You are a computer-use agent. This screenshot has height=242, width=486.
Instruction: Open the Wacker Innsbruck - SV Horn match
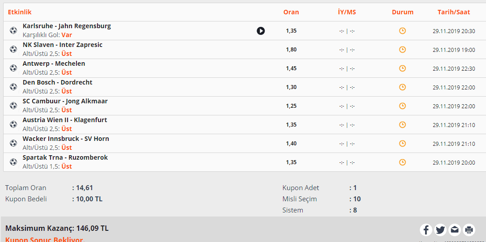pos(66,139)
